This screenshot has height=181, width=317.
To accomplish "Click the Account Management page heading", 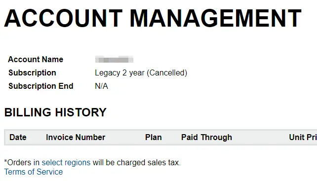I will pyautogui.click(x=153, y=18).
